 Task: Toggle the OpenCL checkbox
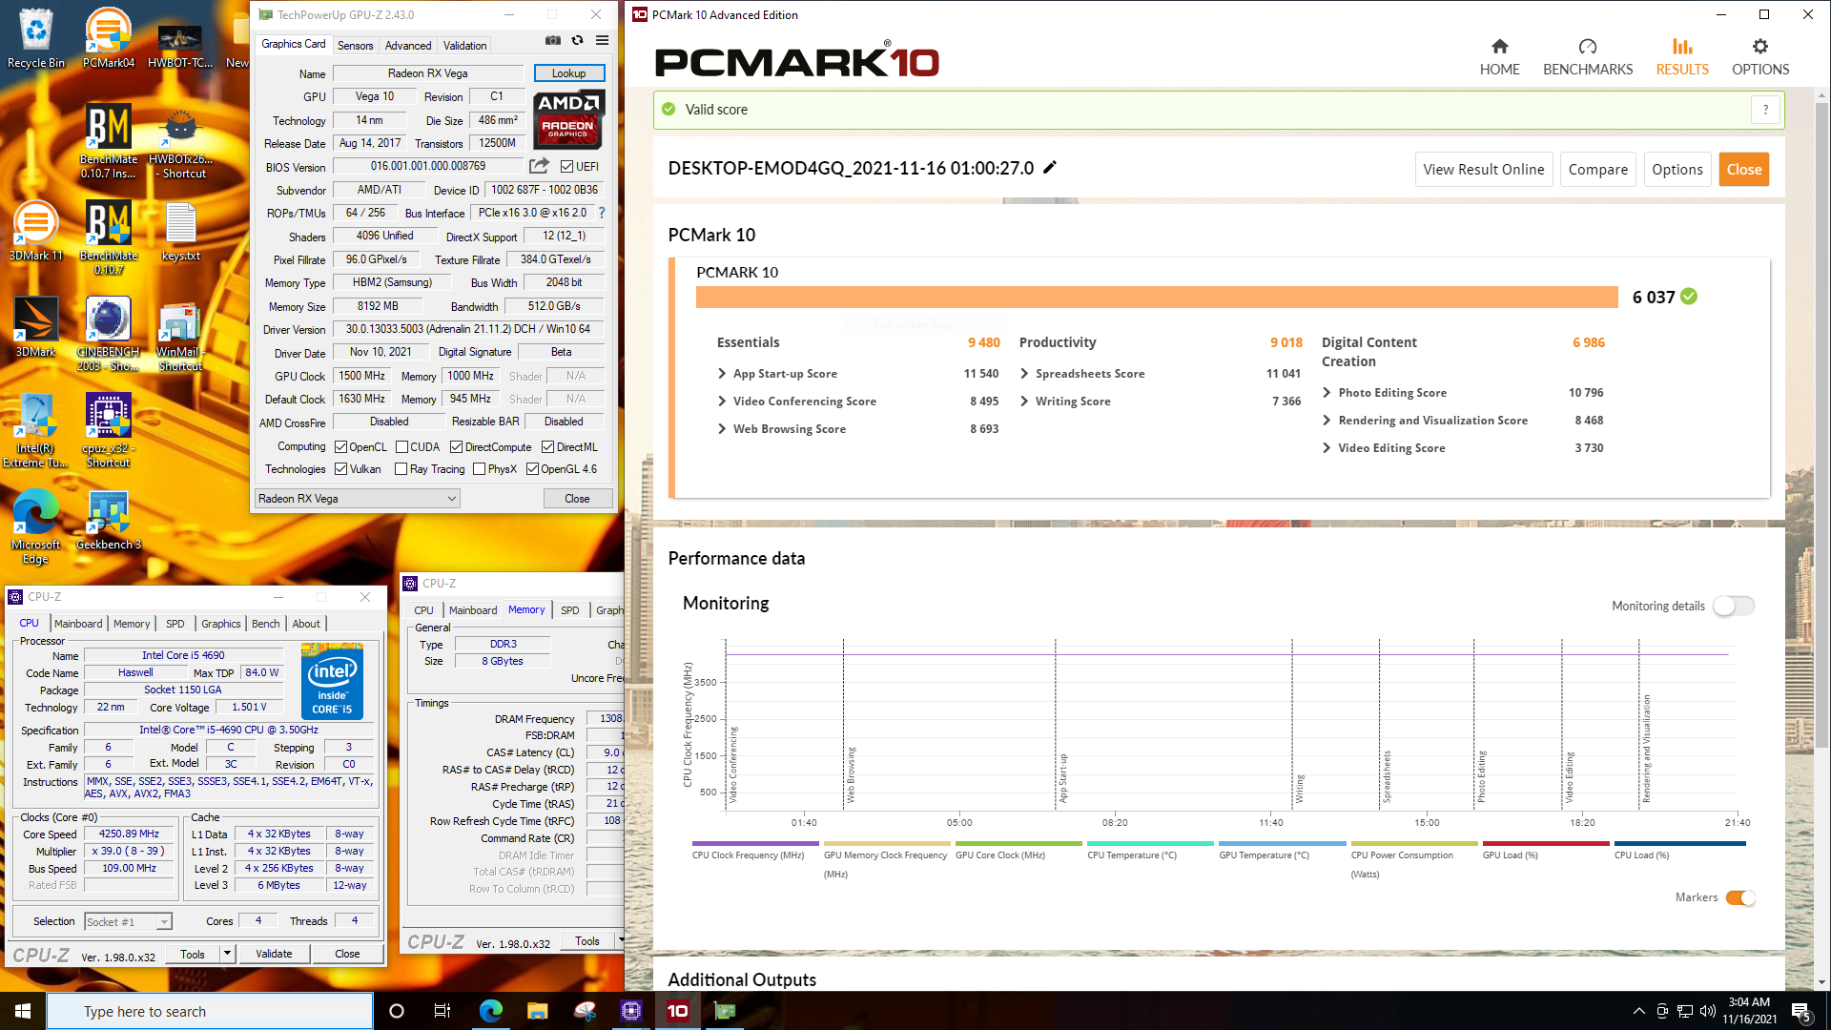[340, 446]
